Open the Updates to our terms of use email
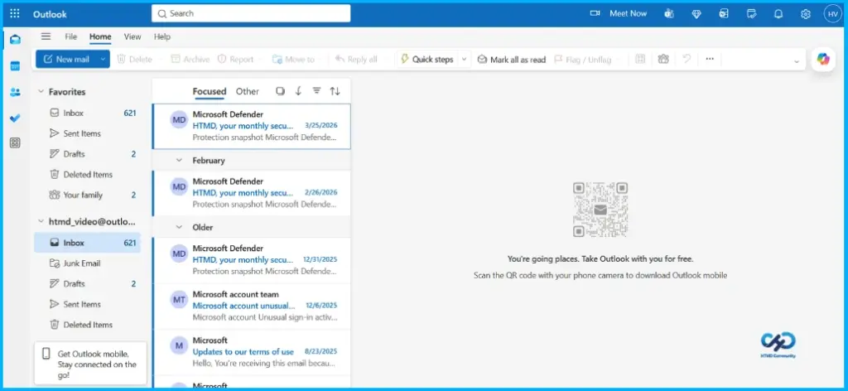The height and width of the screenshot is (391, 848). pos(252,352)
